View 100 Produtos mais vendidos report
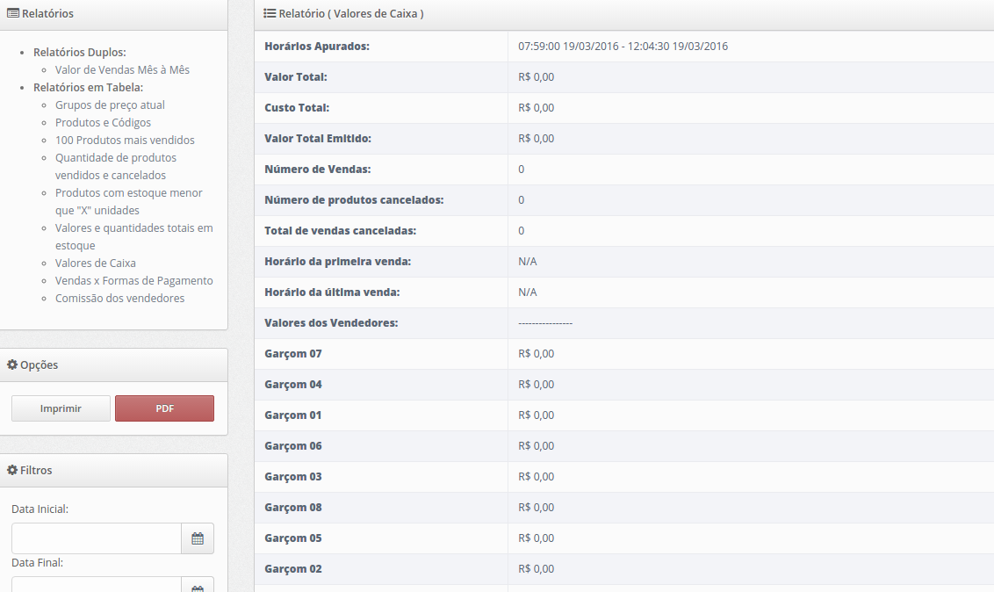The image size is (994, 592). click(125, 140)
